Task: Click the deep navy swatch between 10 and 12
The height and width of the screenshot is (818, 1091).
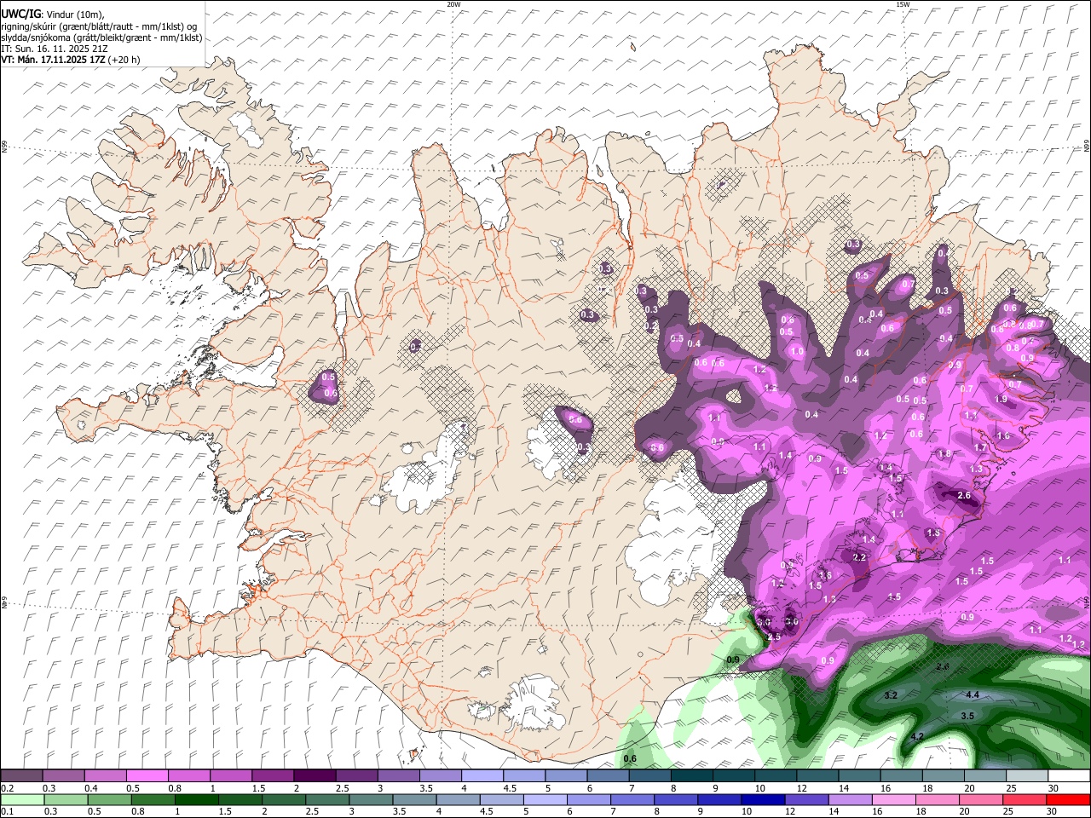Action: coord(763,800)
